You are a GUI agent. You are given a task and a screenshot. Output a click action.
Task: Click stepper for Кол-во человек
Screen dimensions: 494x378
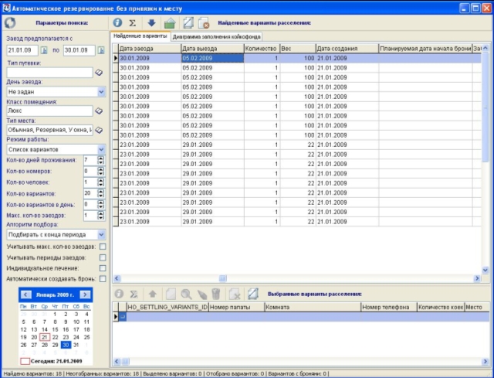coord(101,182)
